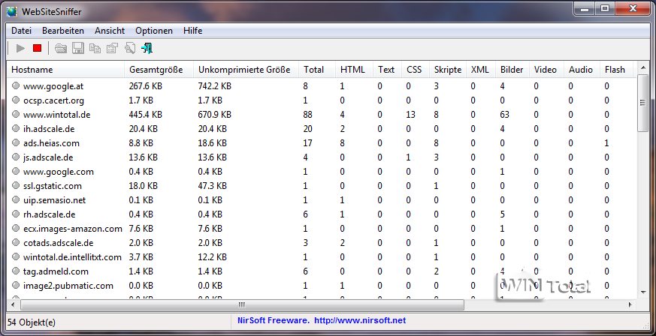Sort by Unkomprimierte Größe column header
This screenshot has height=336, width=656.
[246, 70]
